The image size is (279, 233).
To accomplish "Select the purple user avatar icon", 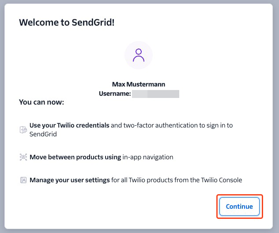I will [139, 55].
